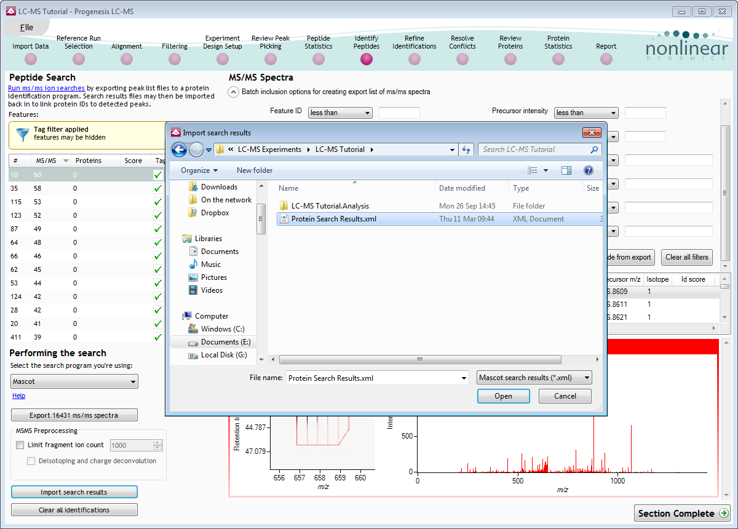Toggle the preview pane icon

coord(566,170)
